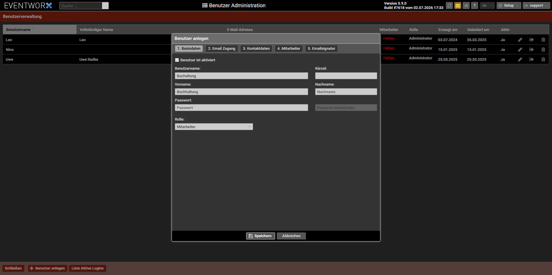Click the Passwort wiederholen field
The width and height of the screenshot is (552, 275).
346,108
